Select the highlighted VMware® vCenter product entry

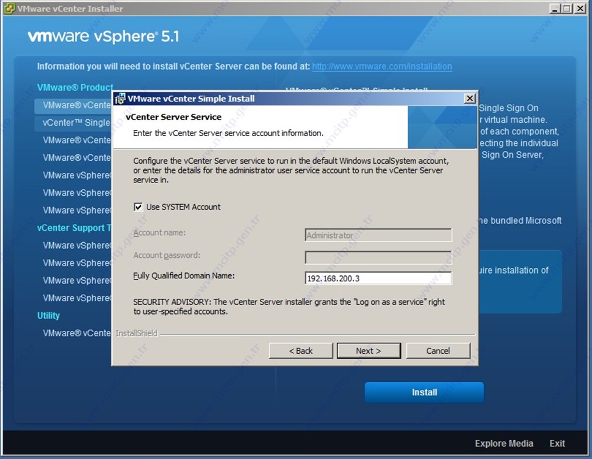pyautogui.click(x=73, y=105)
